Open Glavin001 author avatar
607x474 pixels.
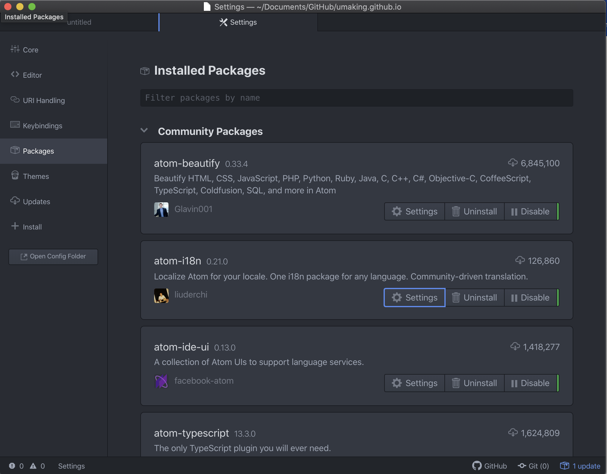click(161, 209)
